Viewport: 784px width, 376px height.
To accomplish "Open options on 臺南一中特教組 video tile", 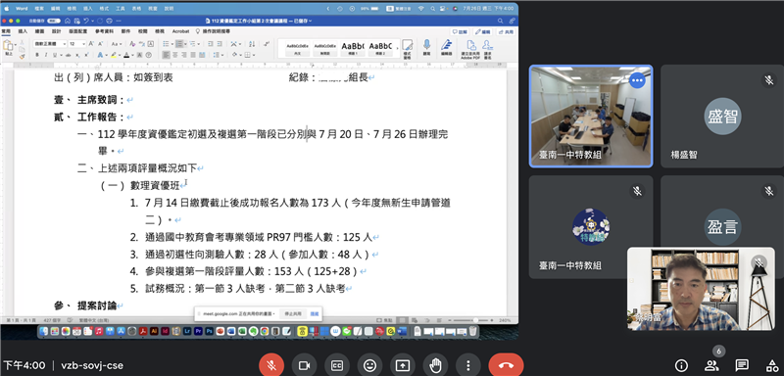I will 636,80.
